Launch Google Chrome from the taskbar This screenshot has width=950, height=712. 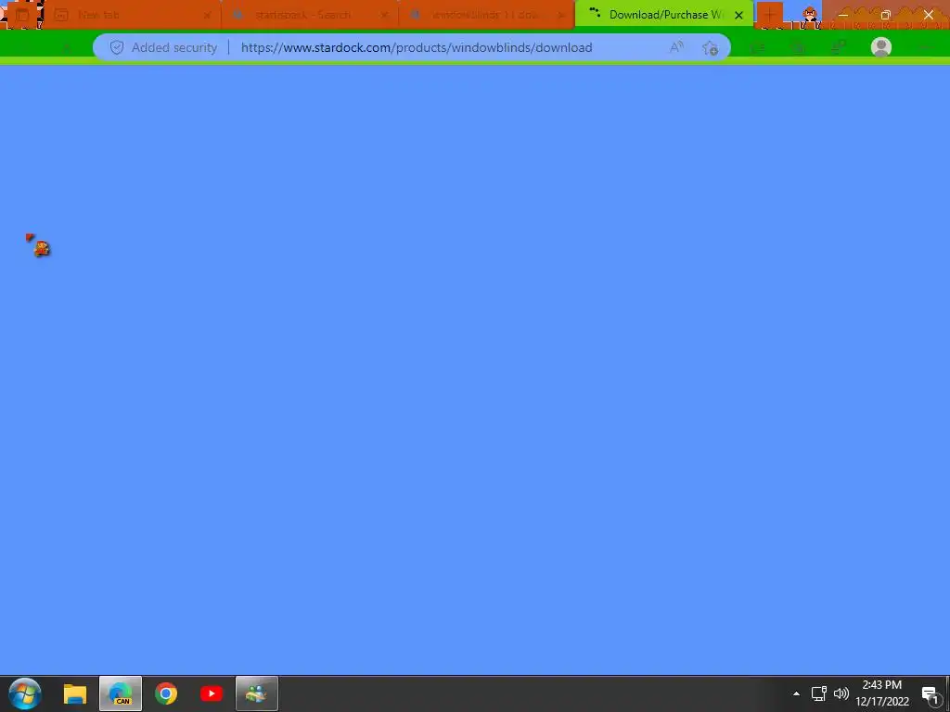click(x=166, y=693)
